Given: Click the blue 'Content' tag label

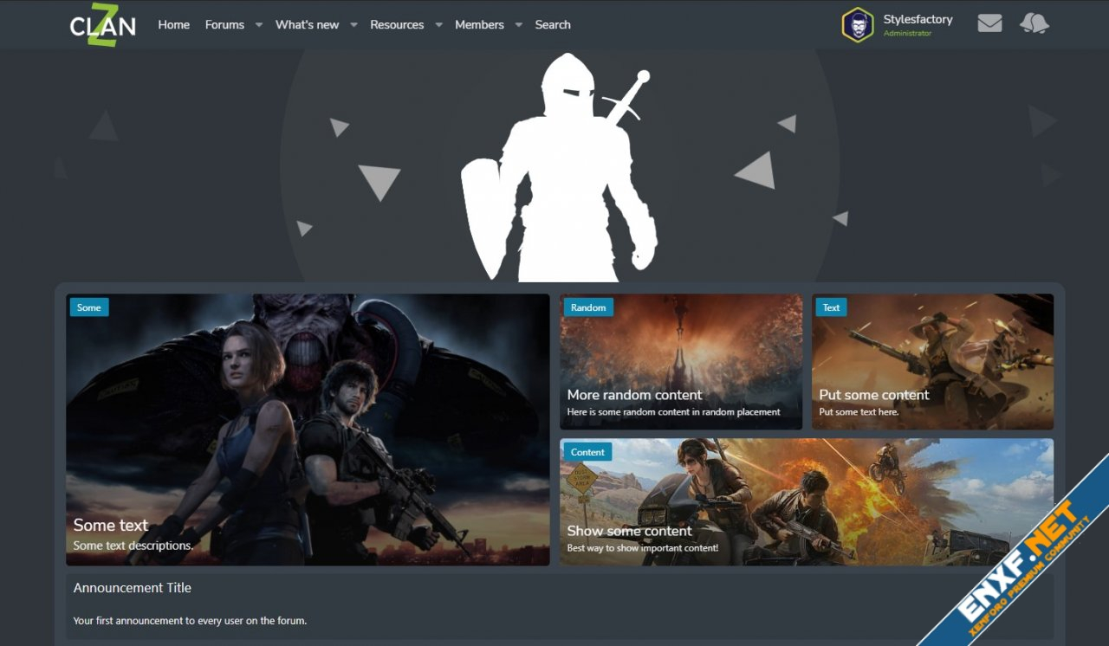Looking at the screenshot, I should (587, 452).
